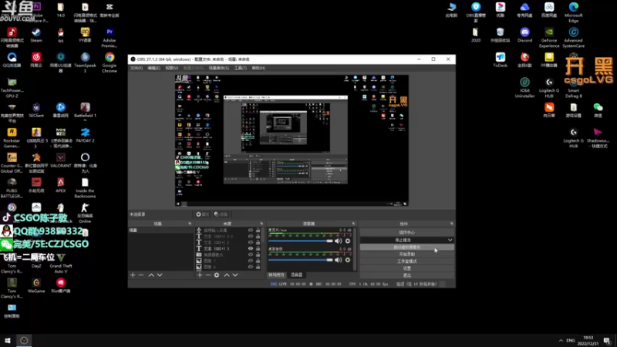Enable 工作室模式 studio mode
Image resolution: width=617 pixels, height=347 pixels.
point(407,261)
